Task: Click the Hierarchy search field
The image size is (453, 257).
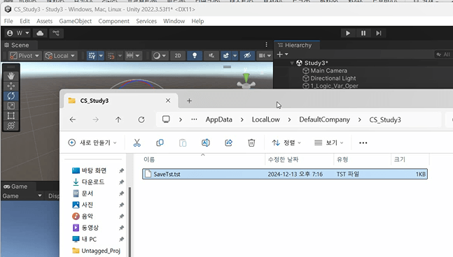Action: coord(443,54)
